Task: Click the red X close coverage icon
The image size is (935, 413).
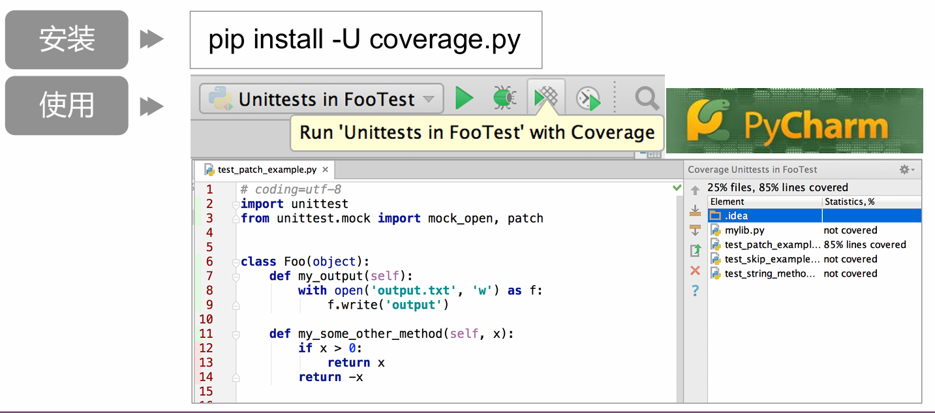Action: [695, 271]
